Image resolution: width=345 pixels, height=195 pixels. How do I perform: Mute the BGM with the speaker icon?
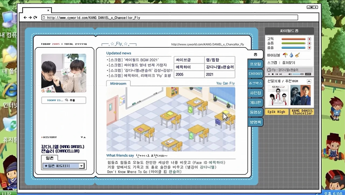[290, 74]
